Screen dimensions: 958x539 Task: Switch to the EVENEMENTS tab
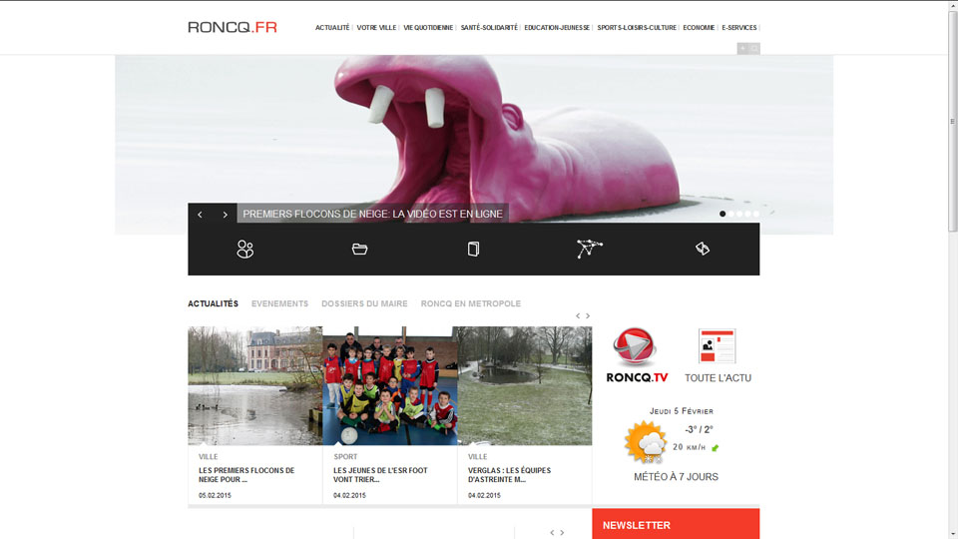point(279,303)
